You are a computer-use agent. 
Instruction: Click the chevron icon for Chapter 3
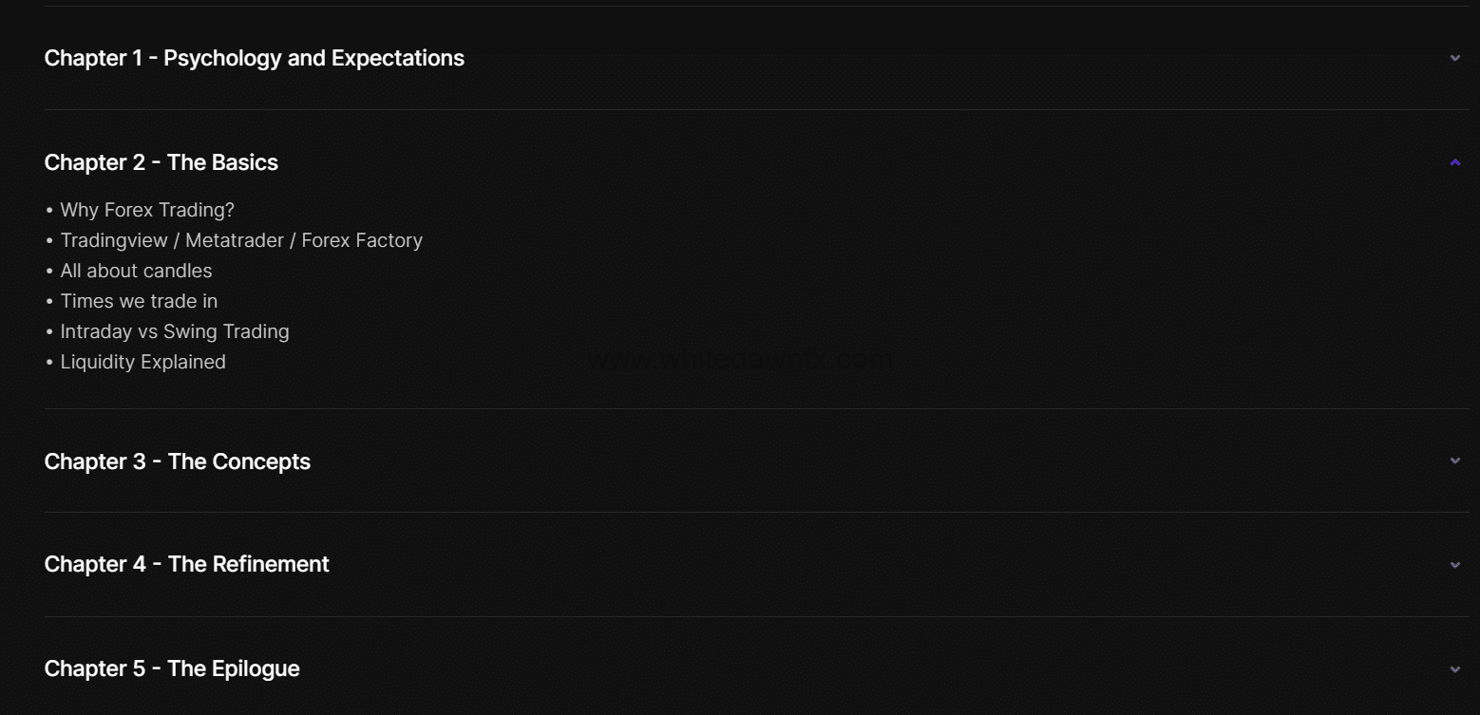1454,461
